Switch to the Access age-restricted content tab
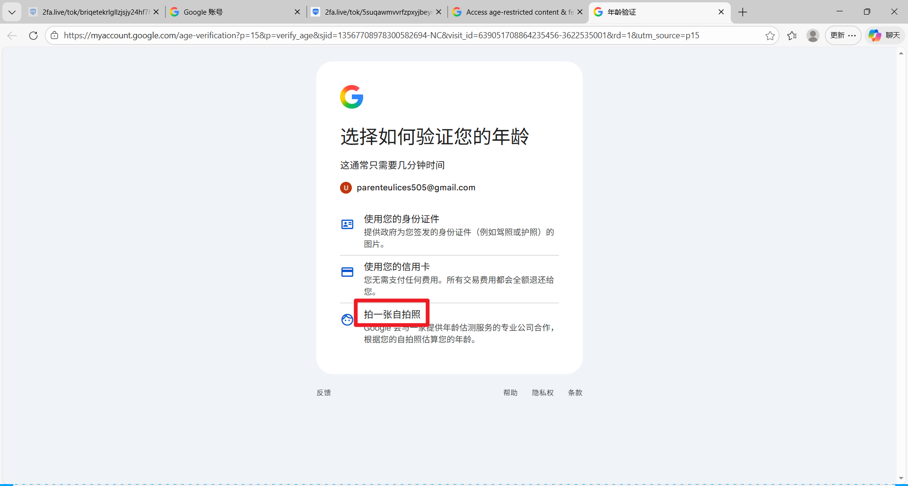The image size is (908, 486). [515, 12]
